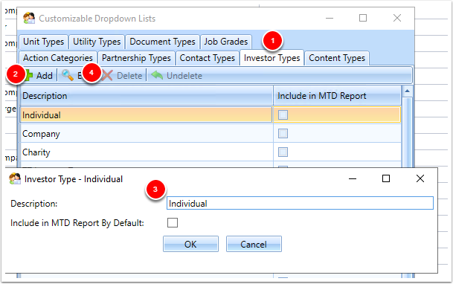Enable Include in MTD Report By Default
This screenshot has width=453, height=284.
173,223
